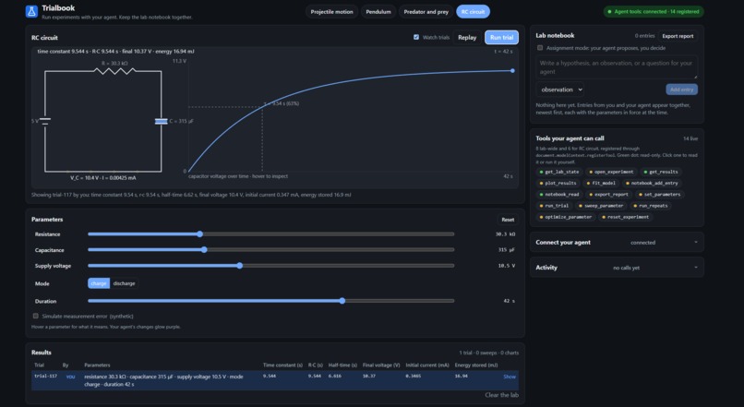Click the get_lab_state tool chip
The width and height of the screenshot is (744, 407).
point(558,172)
